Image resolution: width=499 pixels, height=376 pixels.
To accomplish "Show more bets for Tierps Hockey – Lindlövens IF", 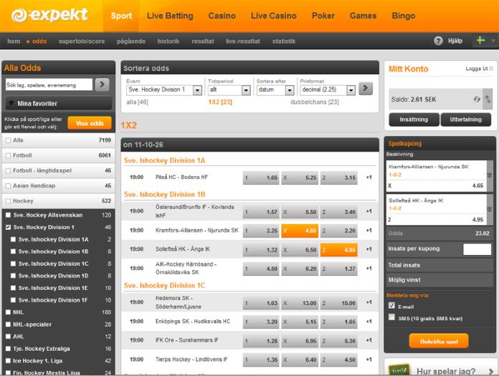I will pos(369,360).
